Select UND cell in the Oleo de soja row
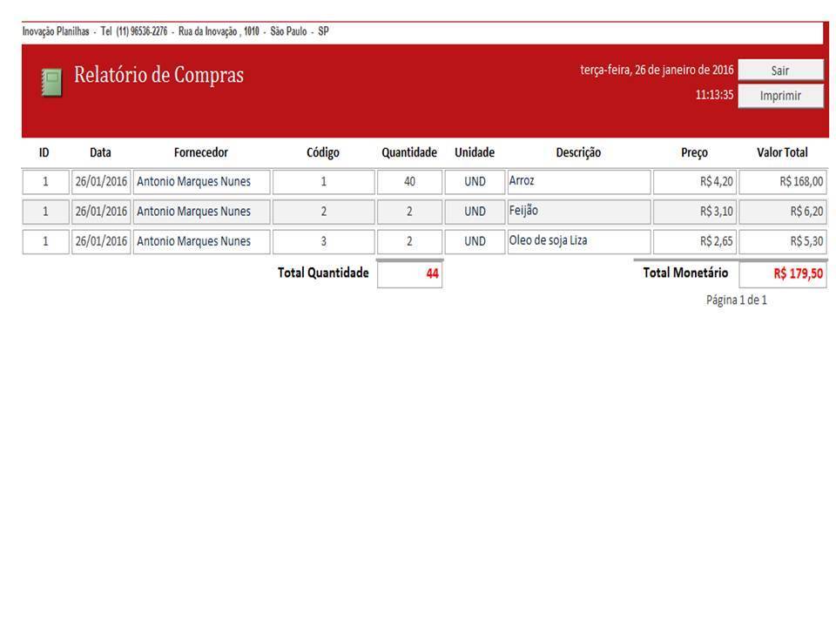This screenshot has height=627, width=836. (x=475, y=241)
